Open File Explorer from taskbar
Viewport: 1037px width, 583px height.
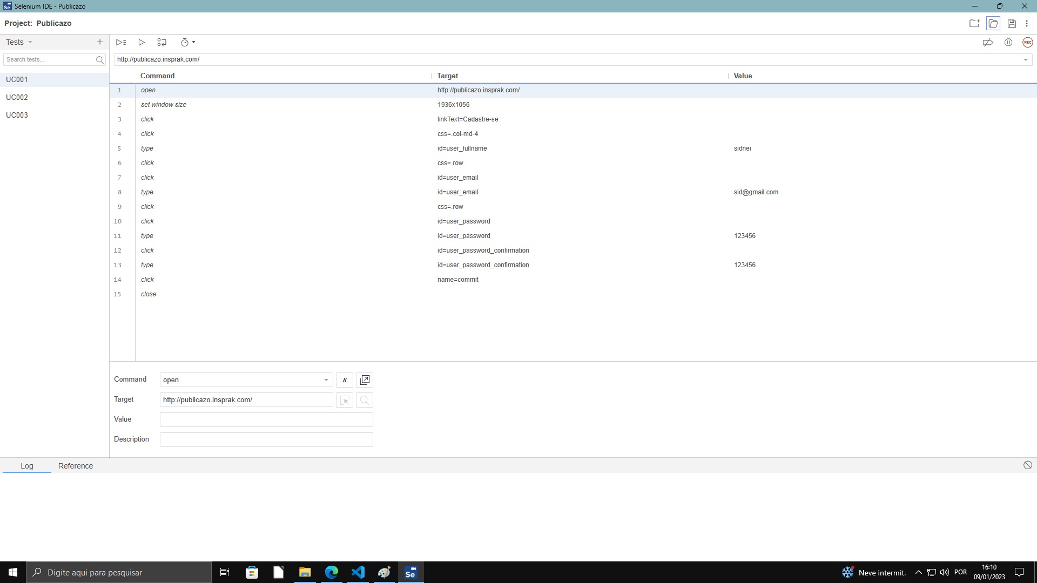[305, 572]
